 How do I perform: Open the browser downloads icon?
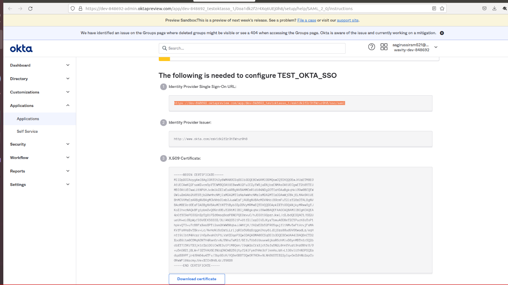tap(494, 8)
